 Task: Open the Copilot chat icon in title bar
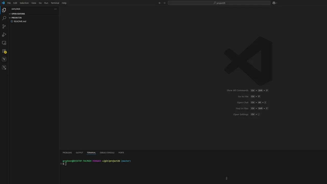click(x=274, y=3)
